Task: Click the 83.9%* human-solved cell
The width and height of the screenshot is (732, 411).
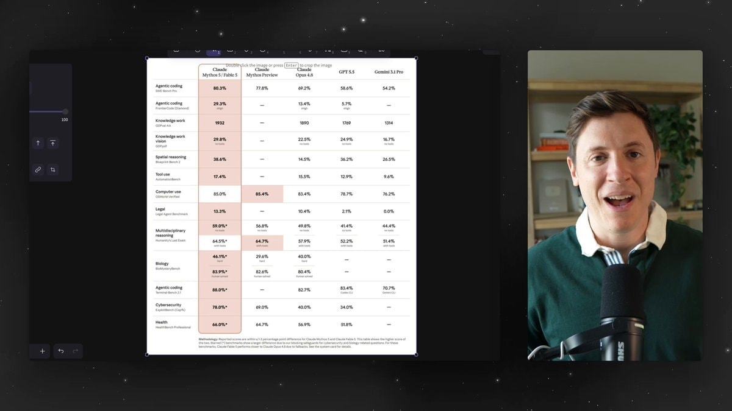Action: pos(220,273)
